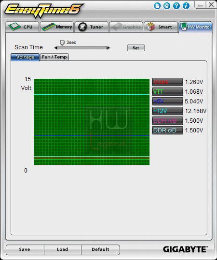Select the HW Monitor tab

[195, 27]
